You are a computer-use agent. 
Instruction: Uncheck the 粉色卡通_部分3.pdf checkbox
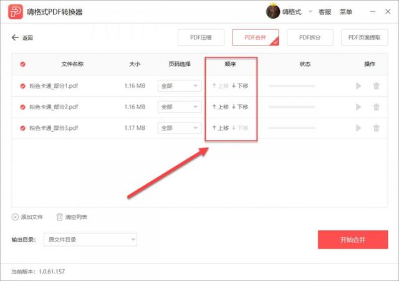coord(22,128)
